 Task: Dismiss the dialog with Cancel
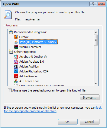coord(89,122)
